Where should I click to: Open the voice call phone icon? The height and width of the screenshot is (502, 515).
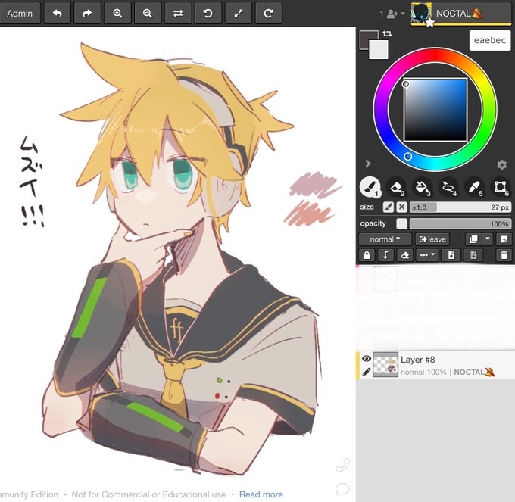[343, 465]
